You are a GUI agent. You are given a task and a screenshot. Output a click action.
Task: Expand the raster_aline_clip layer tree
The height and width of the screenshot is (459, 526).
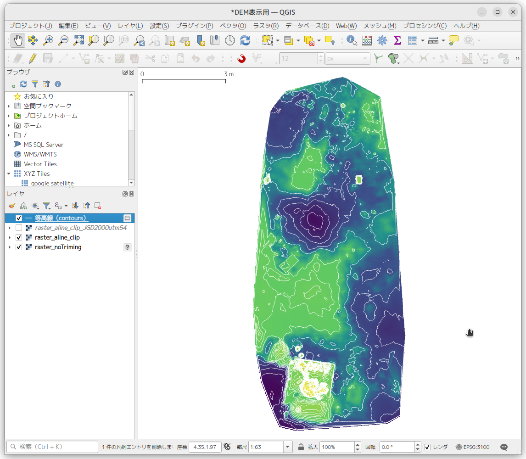tap(9, 237)
